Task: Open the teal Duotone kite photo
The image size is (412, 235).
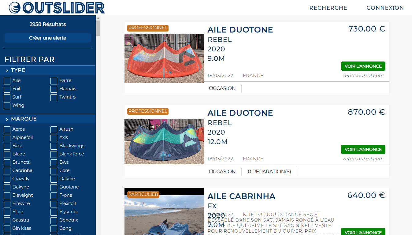Action: click(x=164, y=142)
